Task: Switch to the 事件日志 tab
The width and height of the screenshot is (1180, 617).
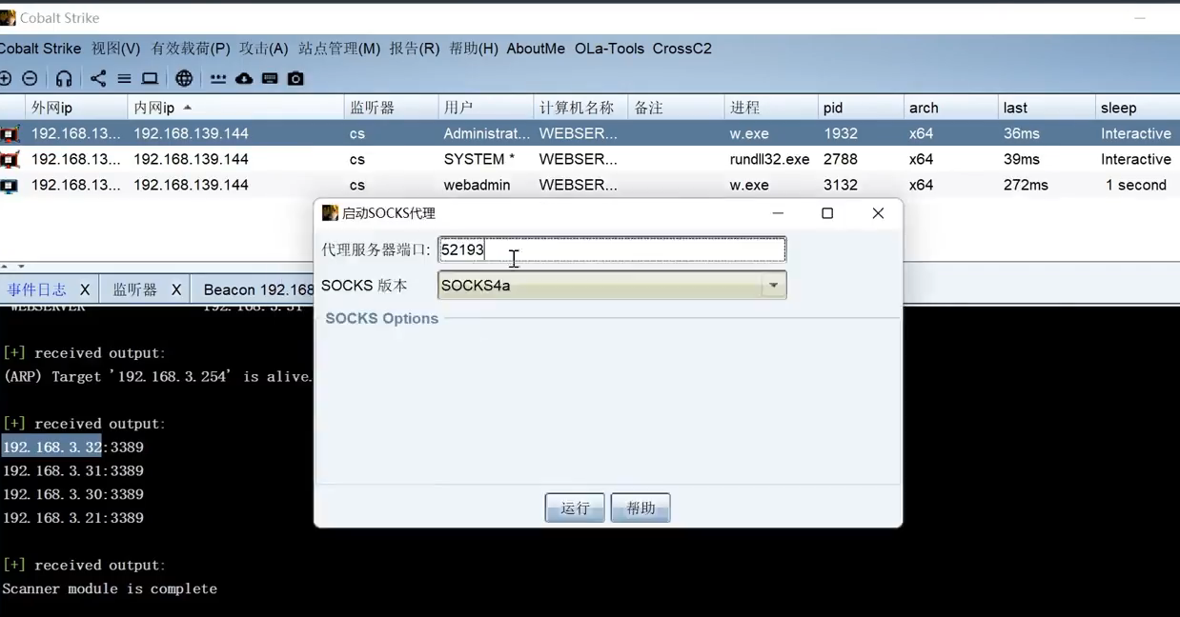Action: pyautogui.click(x=37, y=289)
